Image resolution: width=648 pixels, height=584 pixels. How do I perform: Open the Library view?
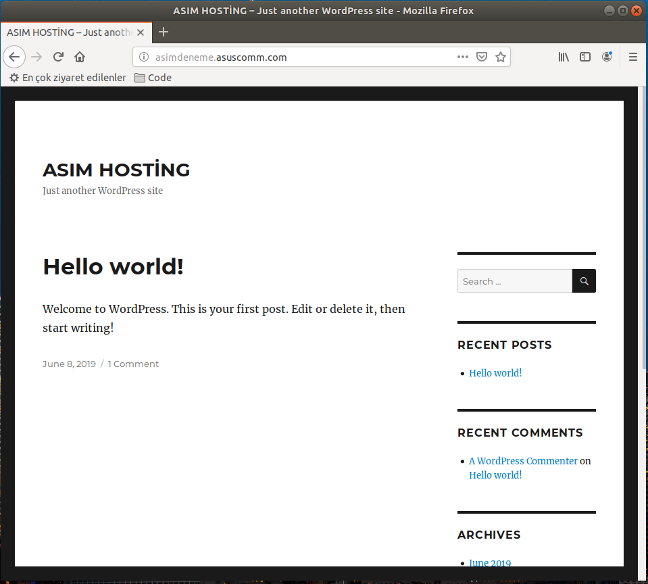point(564,57)
